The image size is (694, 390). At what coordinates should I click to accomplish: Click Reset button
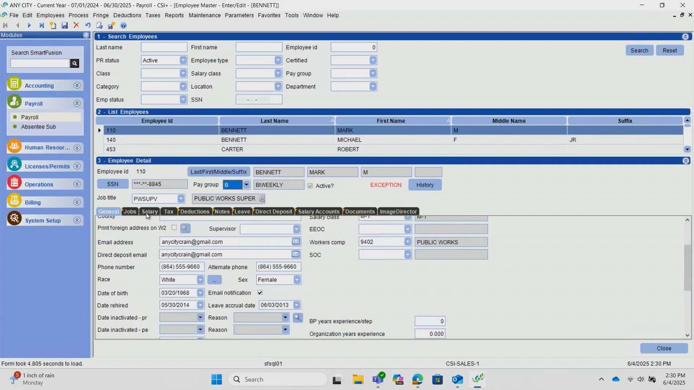coord(670,50)
